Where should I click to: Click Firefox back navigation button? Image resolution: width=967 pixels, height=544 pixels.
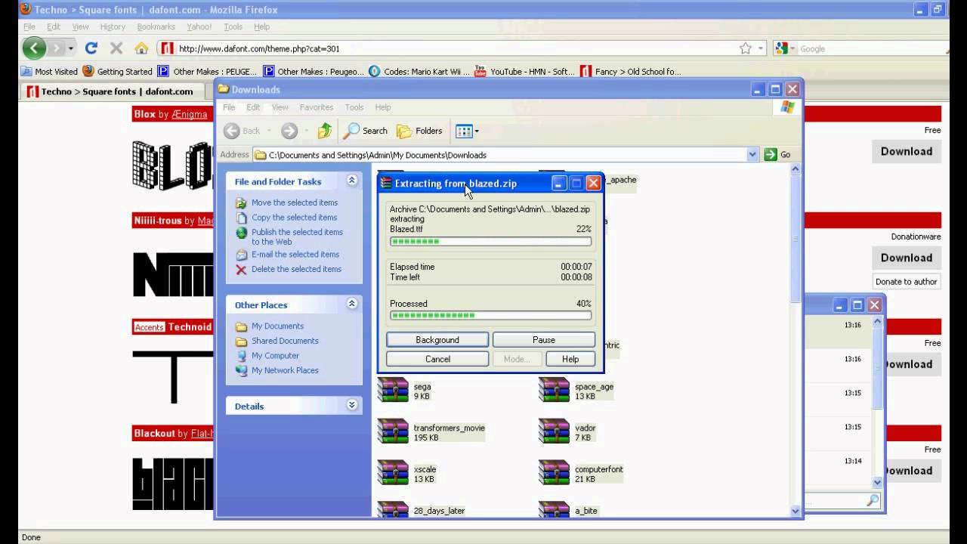click(34, 48)
